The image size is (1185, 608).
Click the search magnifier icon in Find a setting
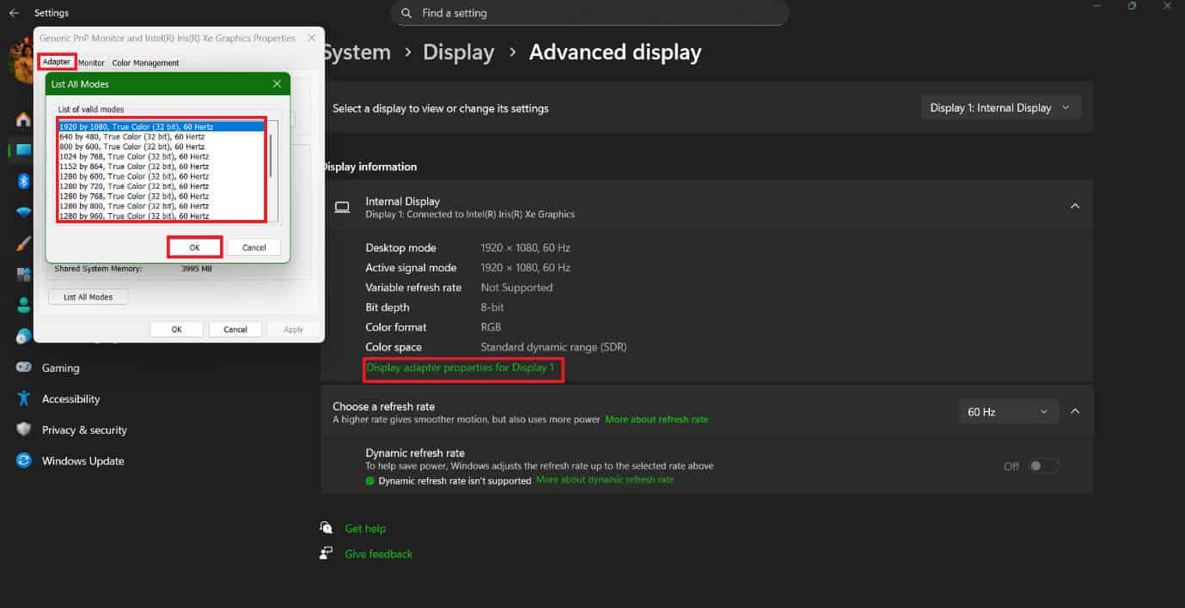406,14
